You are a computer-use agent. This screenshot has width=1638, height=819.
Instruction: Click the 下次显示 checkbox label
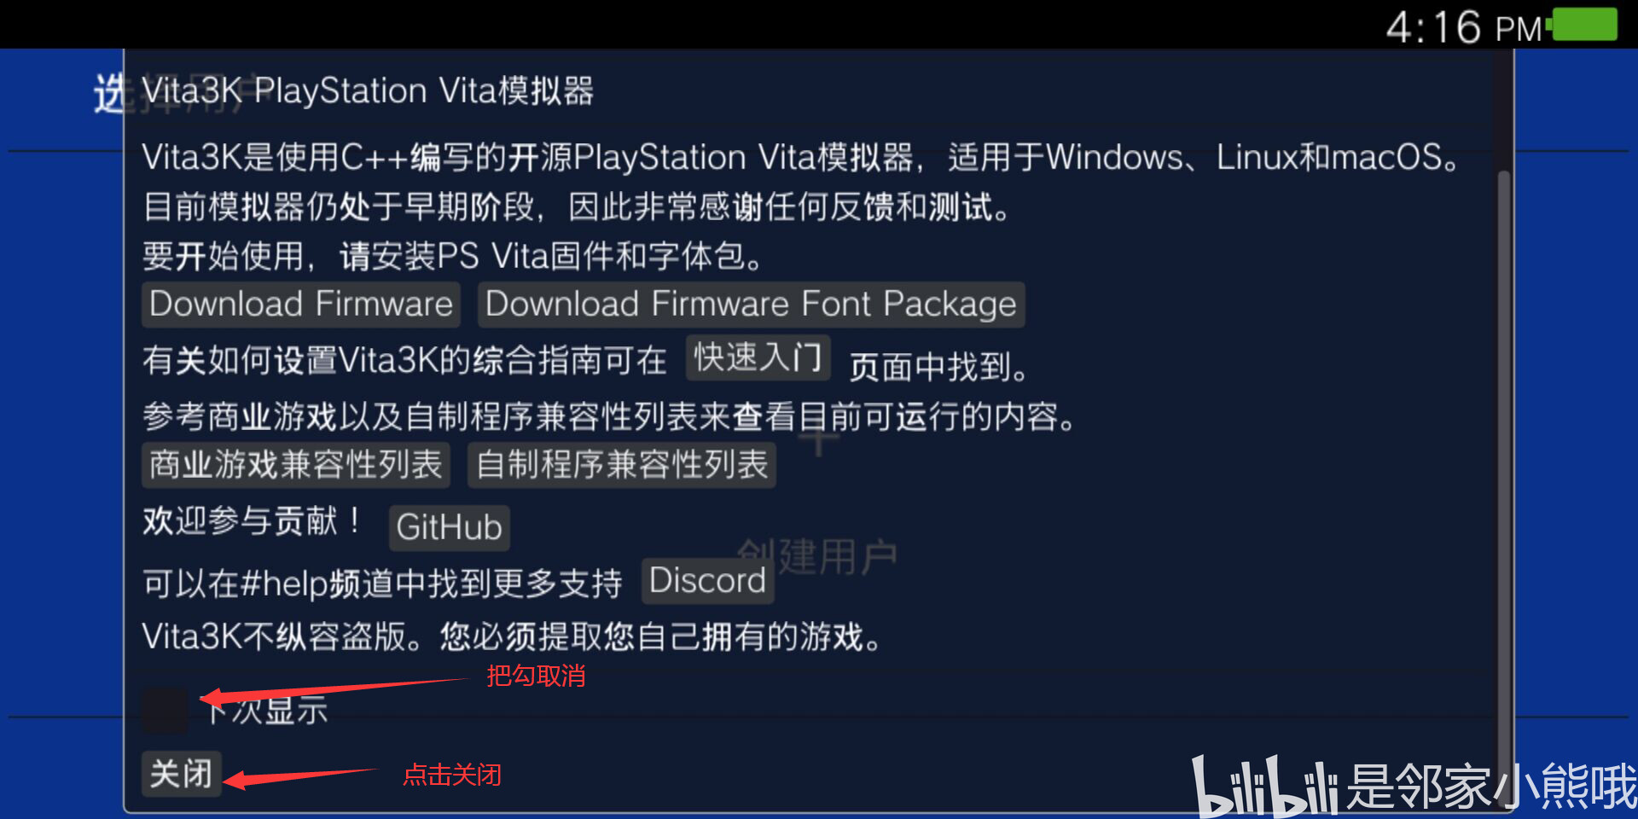tap(266, 710)
